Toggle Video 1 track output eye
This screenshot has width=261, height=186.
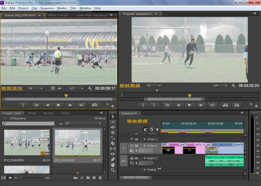pyautogui.click(x=131, y=146)
